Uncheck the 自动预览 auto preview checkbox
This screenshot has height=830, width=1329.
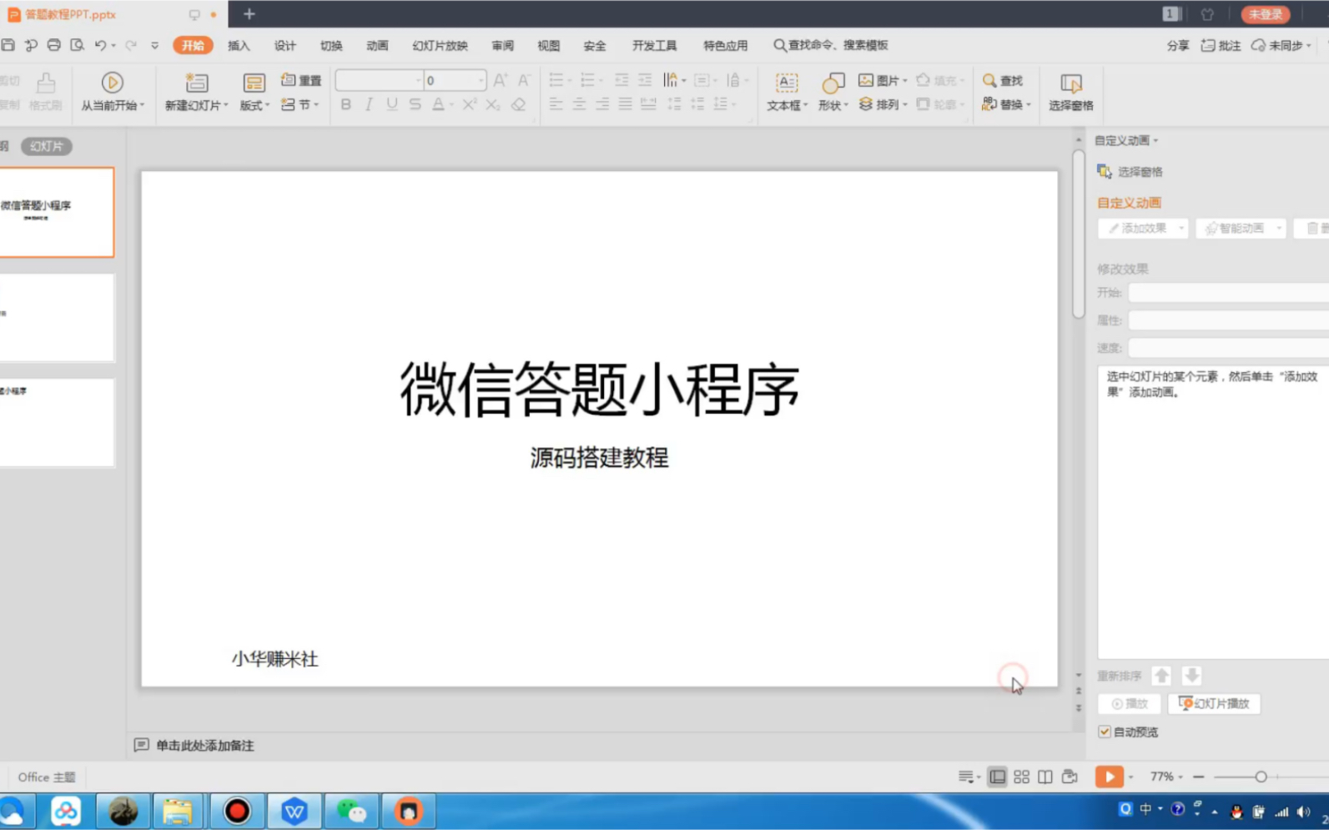coord(1105,732)
